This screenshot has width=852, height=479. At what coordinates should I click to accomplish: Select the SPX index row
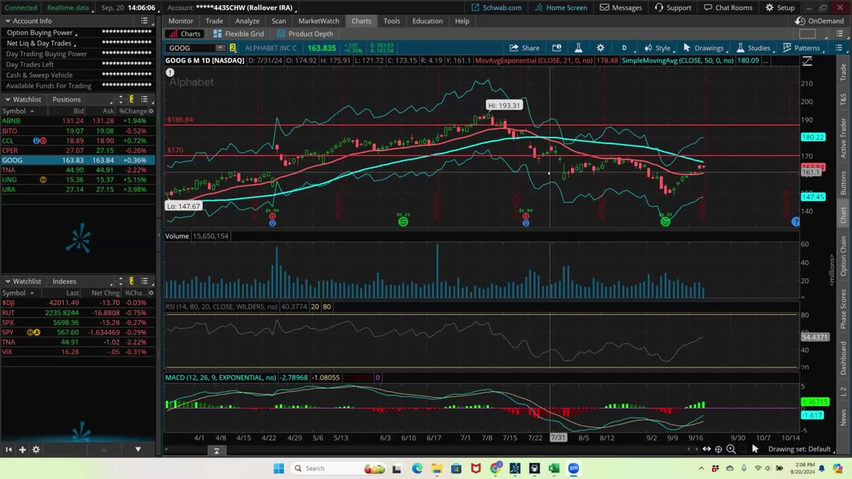[78, 322]
